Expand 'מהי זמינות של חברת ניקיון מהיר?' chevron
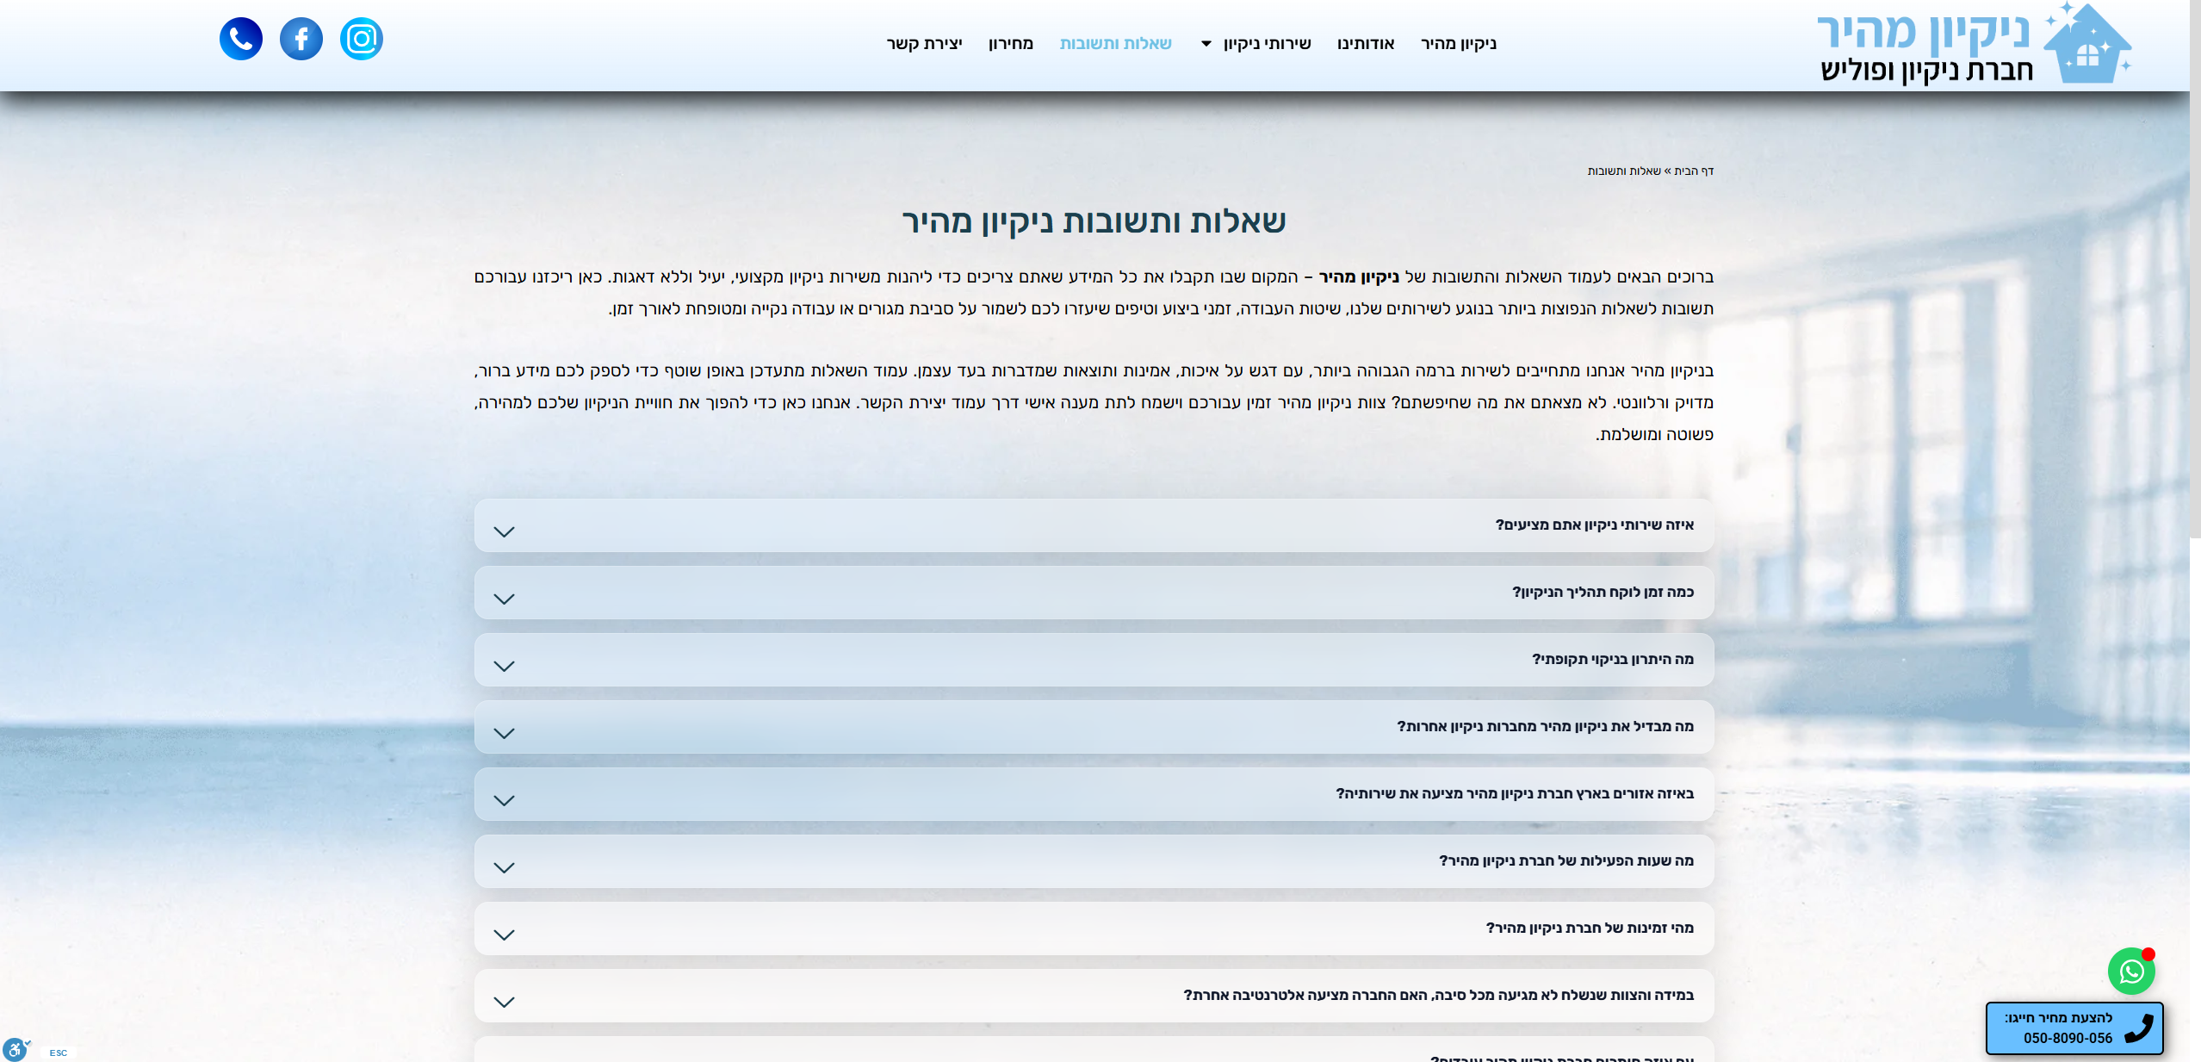This screenshot has width=2201, height=1062. coord(504,935)
